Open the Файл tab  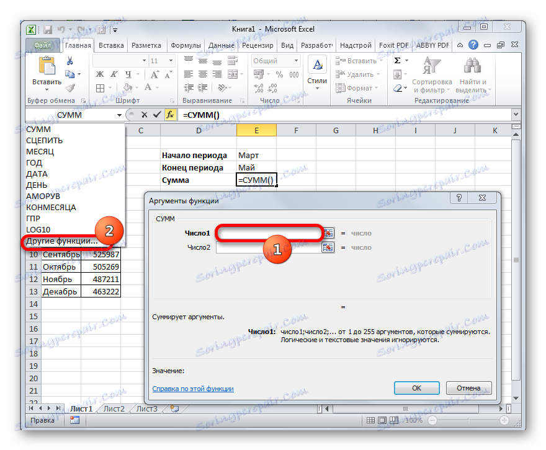click(42, 45)
